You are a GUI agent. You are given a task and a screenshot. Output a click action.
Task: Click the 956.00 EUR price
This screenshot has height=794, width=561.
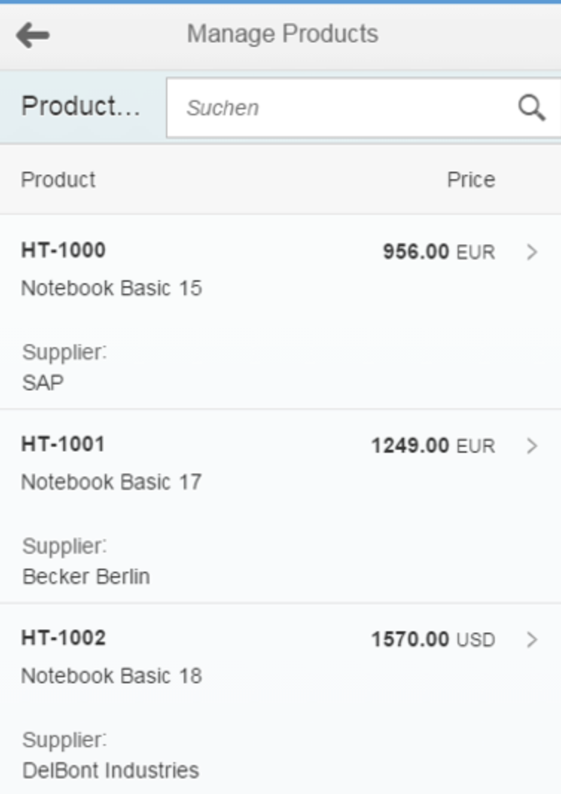pyautogui.click(x=439, y=252)
